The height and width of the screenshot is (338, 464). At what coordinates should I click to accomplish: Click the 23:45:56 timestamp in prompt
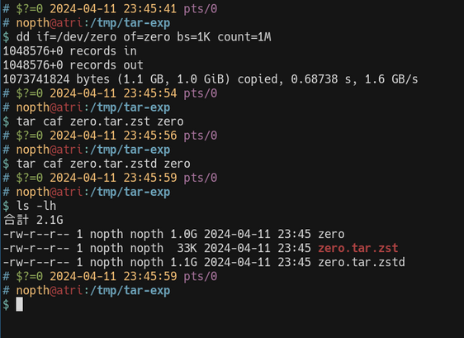[x=149, y=136]
